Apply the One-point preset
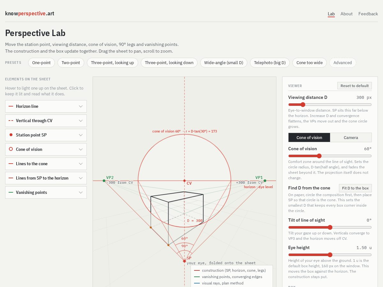Viewport: 383px width, 287px height. [41, 63]
